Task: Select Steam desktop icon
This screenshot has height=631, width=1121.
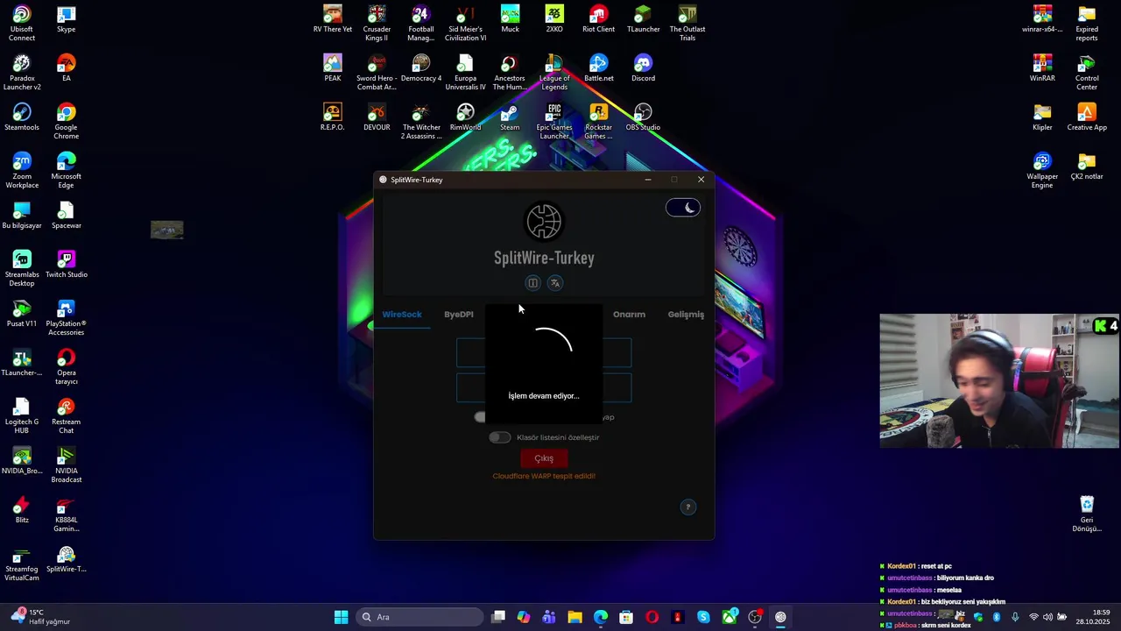Action: tap(510, 117)
